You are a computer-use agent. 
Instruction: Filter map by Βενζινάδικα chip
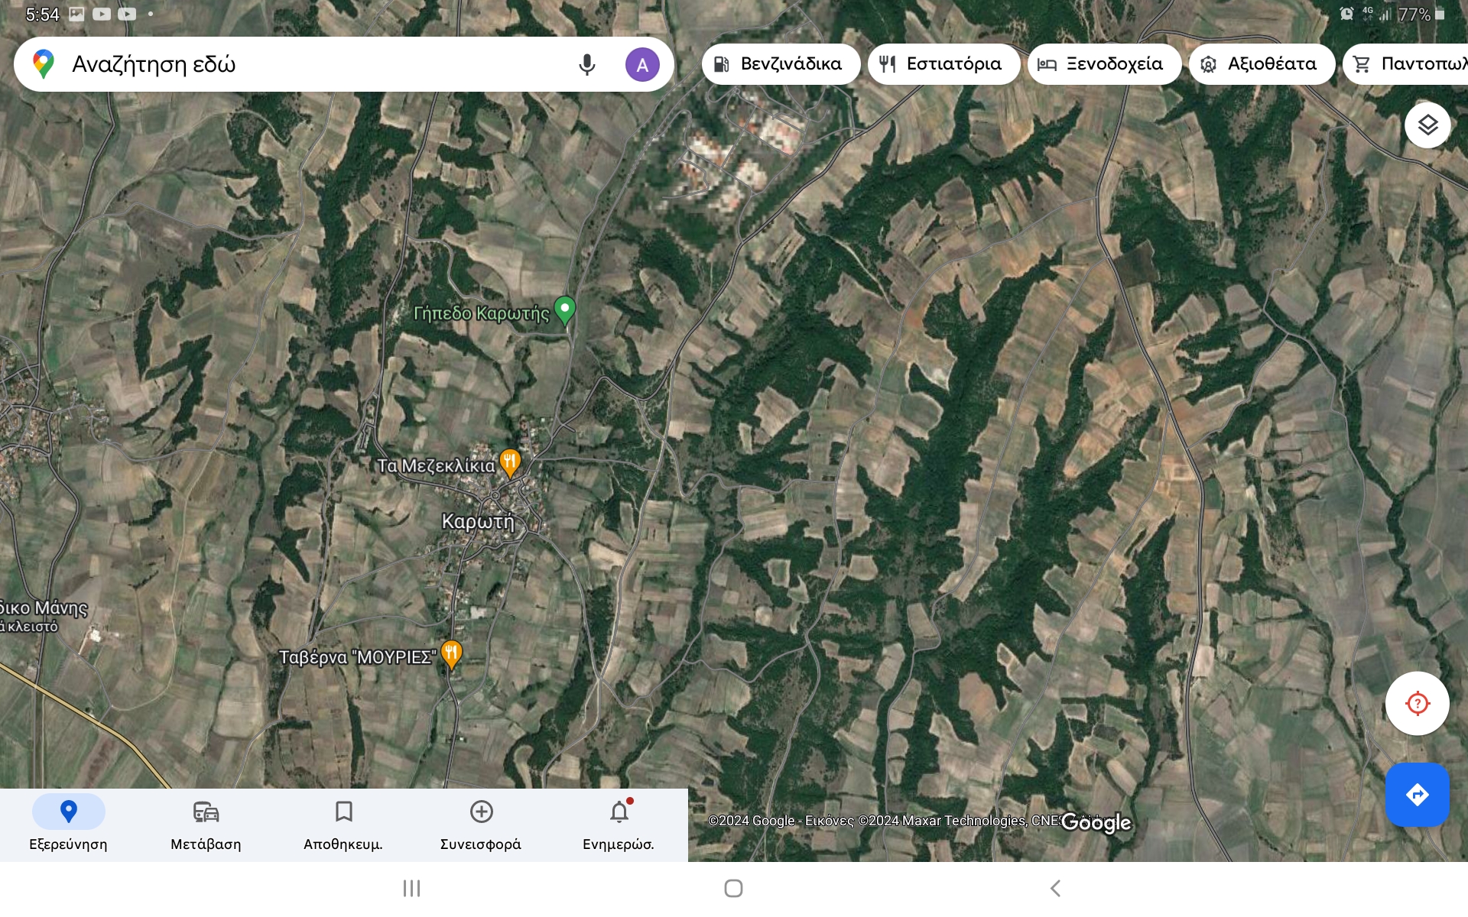click(x=780, y=64)
